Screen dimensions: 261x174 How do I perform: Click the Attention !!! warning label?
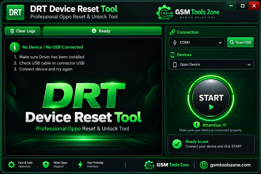pos(214,125)
